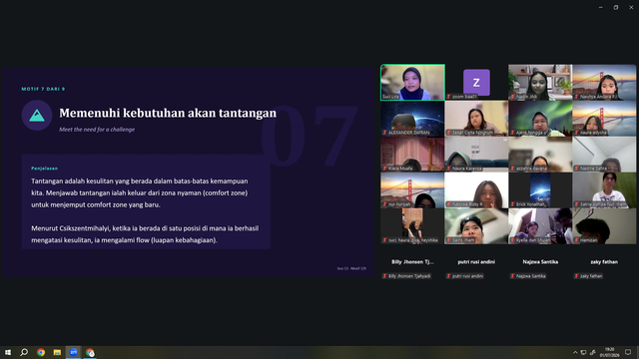Open taskbar Search magnifier
639x359 pixels.
24,352
